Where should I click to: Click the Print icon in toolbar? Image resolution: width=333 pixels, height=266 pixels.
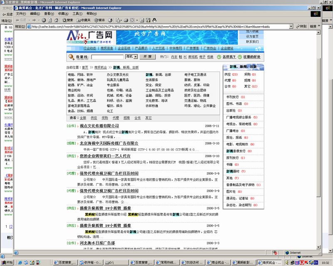point(126,20)
